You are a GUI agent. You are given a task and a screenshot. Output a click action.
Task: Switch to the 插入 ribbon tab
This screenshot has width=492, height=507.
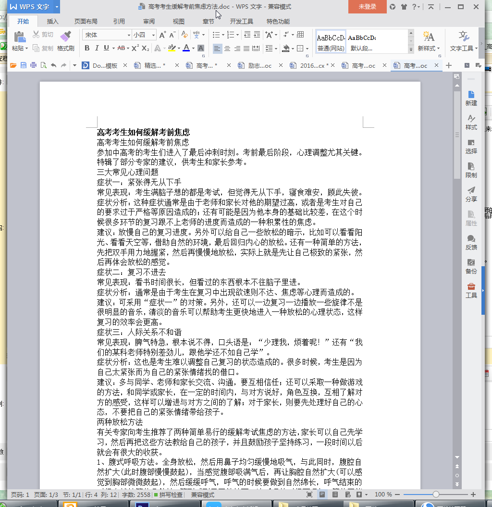pos(53,21)
